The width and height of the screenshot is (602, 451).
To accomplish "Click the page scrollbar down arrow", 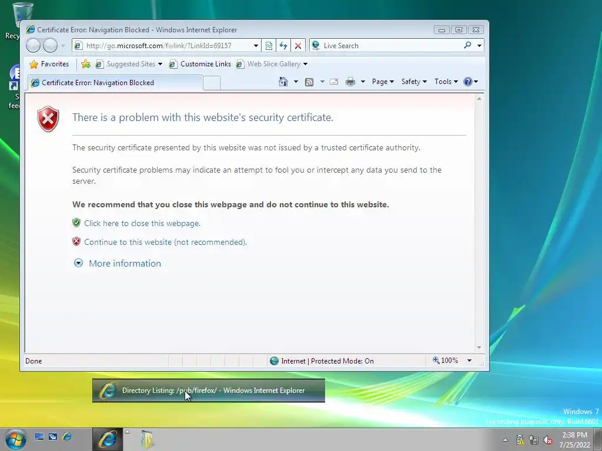I will [x=479, y=348].
